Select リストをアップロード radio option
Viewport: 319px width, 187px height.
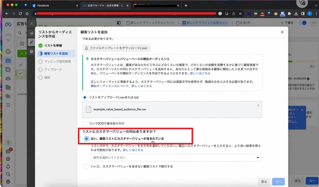point(85,97)
